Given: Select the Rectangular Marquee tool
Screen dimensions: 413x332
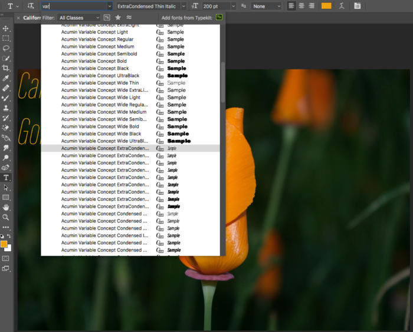Looking at the screenshot, I should click(5, 38).
